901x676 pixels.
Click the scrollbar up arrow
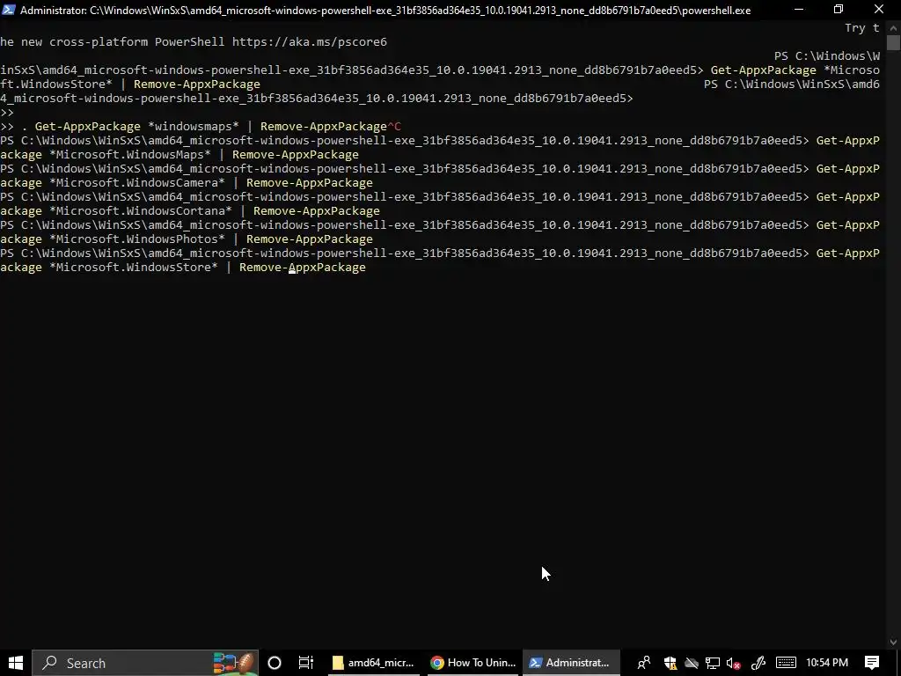coord(894,27)
